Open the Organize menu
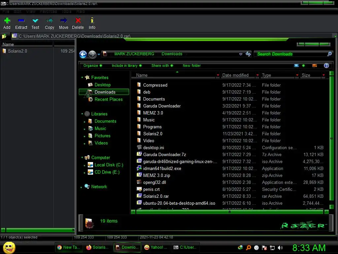The height and width of the screenshot is (254, 338). pyautogui.click(x=93, y=66)
